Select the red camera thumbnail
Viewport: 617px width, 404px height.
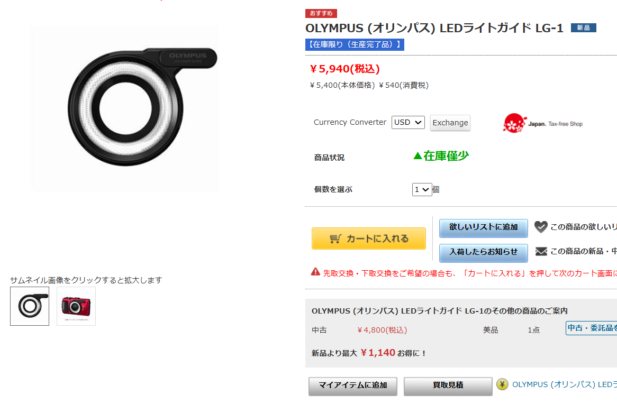point(76,306)
